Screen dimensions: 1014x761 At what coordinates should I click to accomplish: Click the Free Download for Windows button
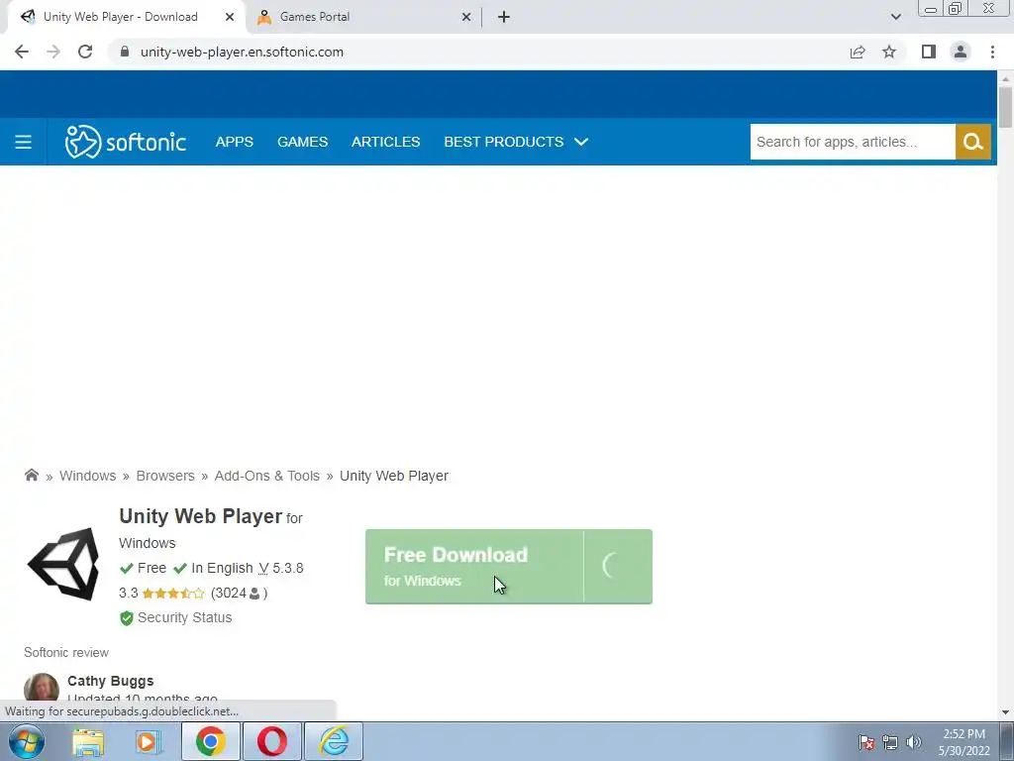click(x=508, y=567)
